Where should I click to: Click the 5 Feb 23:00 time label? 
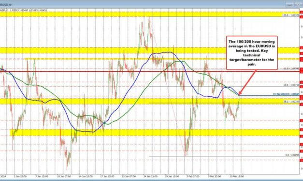pos(215,176)
